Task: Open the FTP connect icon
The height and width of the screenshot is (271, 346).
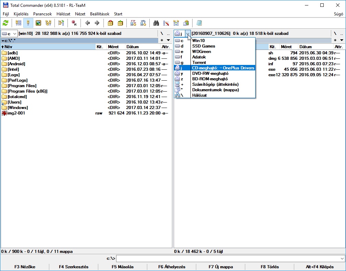Action: coord(133,23)
